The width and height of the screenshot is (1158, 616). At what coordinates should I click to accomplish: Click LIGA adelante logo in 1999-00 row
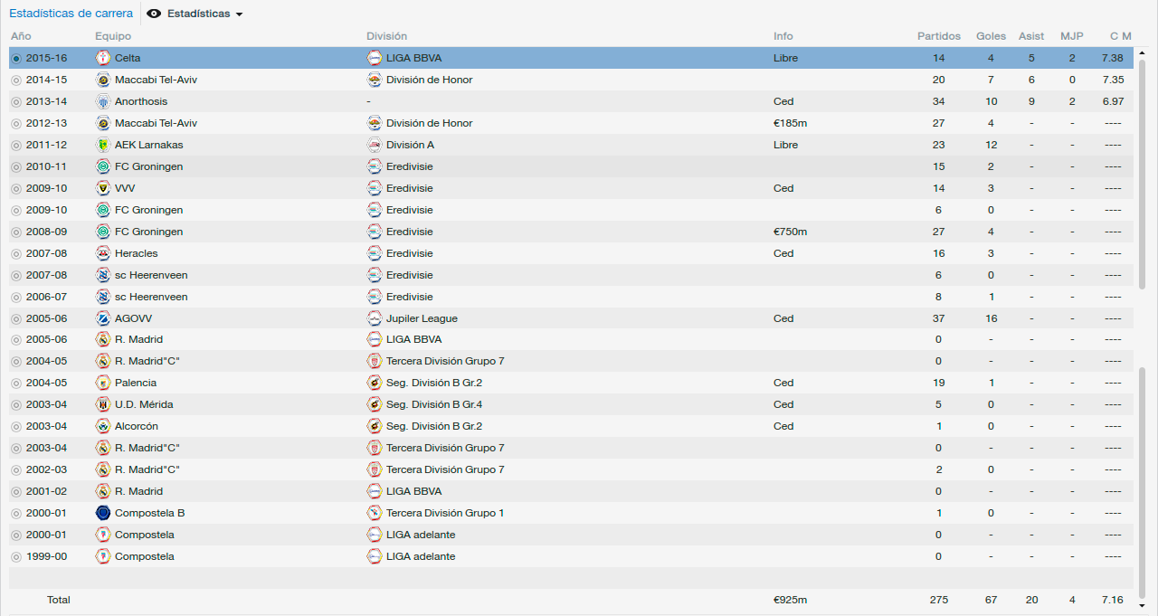(x=375, y=556)
